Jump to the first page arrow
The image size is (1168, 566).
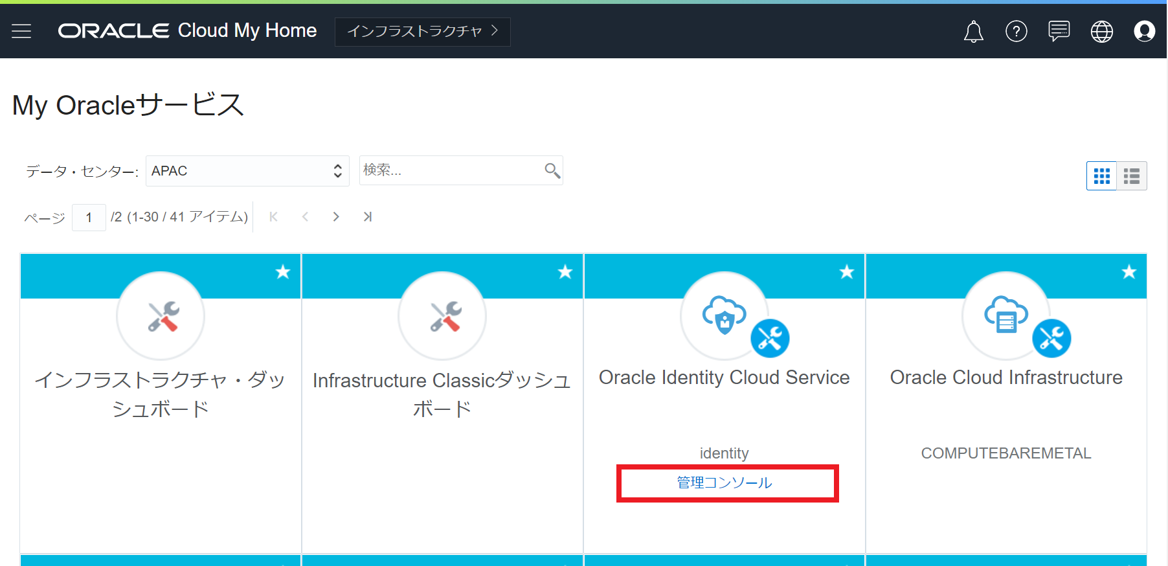[x=274, y=217]
